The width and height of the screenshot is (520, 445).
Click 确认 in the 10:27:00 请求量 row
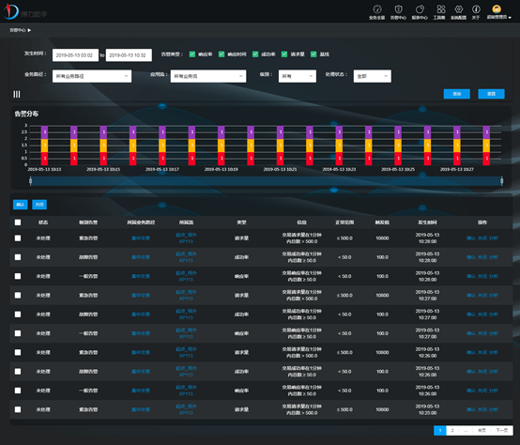pos(471,295)
